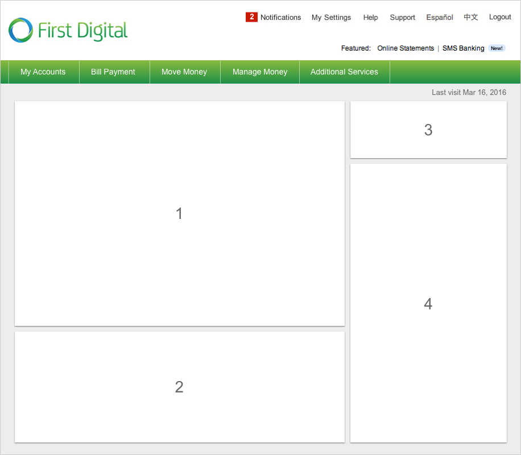Viewport: 521px width, 455px height.
Task: Open the Support link
Action: (402, 17)
